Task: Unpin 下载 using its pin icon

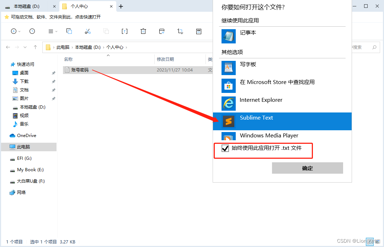Action: coord(53,82)
